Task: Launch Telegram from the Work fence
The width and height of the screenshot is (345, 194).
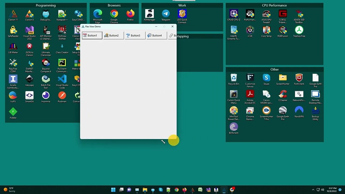Action: (x=166, y=14)
